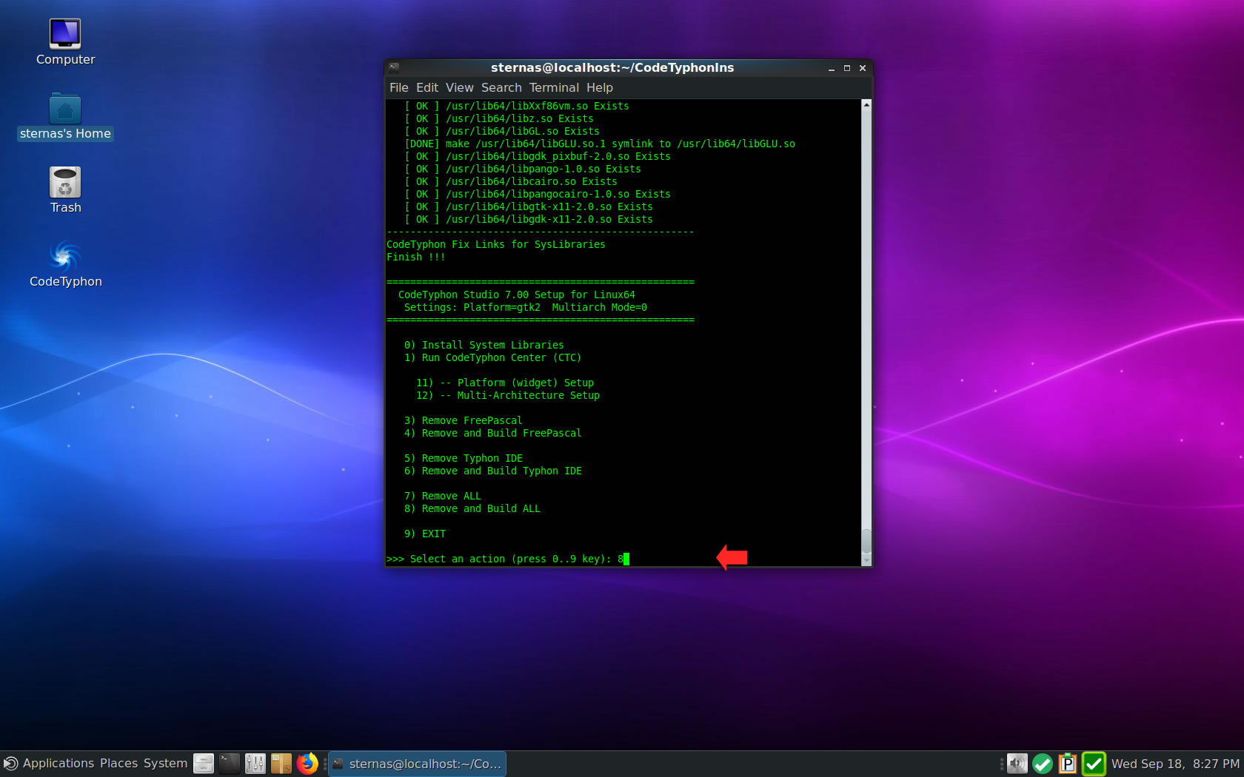This screenshot has height=777, width=1244.
Task: Launch Firefox from the panel
Action: 307,764
